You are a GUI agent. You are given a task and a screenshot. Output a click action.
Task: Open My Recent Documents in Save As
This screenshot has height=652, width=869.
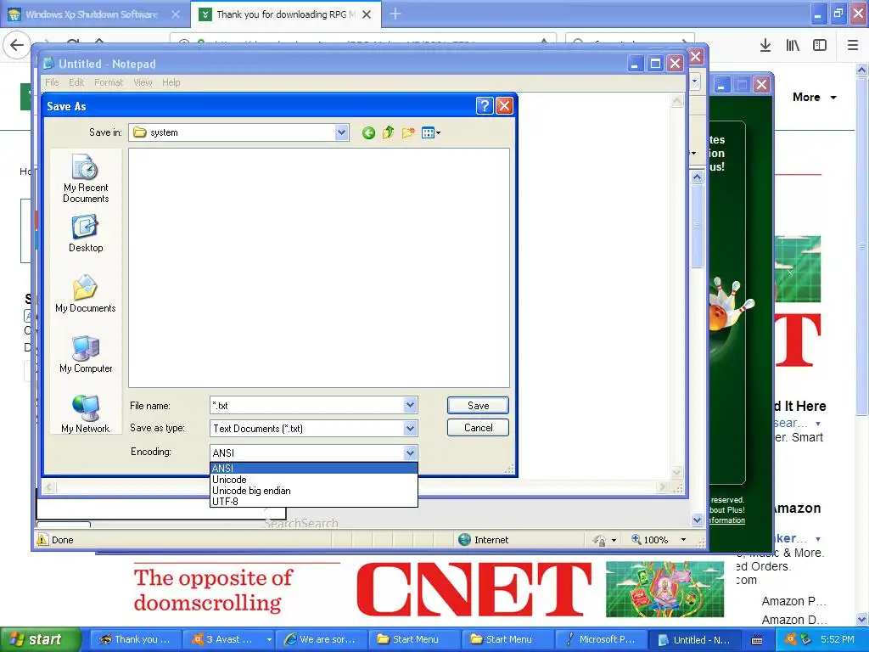tap(86, 178)
